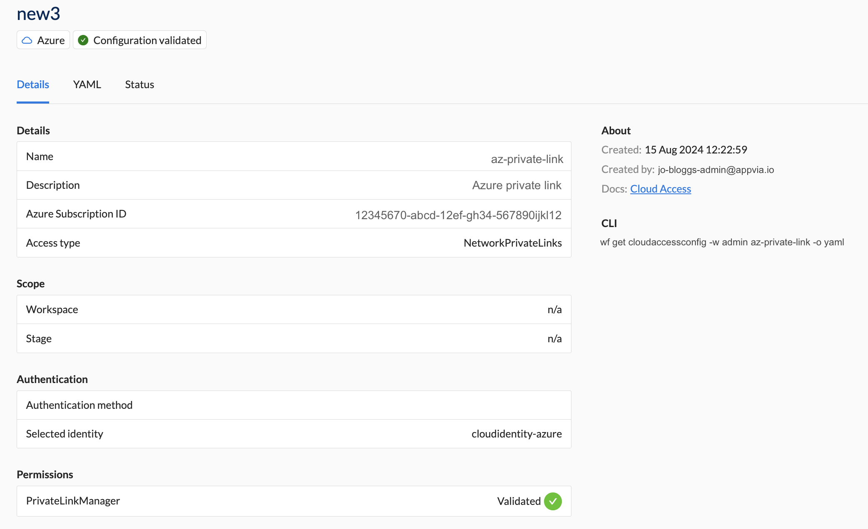868x529 pixels.
Task: Click the Azure Subscription ID value 12345670-abcd-12ef-gh34-567890ijkl12
Action: tap(458, 215)
